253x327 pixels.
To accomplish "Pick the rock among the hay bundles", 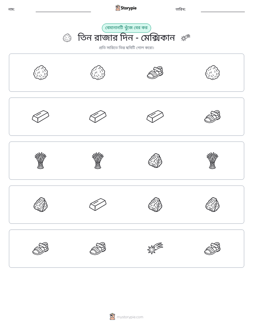I will coord(155,161).
